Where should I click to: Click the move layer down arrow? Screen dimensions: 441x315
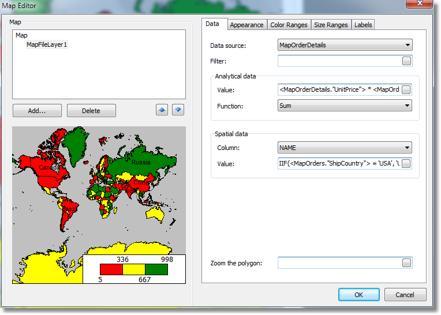pos(178,110)
